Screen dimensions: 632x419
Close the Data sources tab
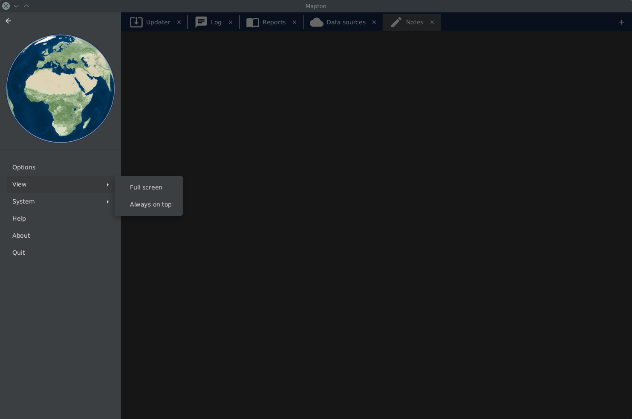point(374,22)
